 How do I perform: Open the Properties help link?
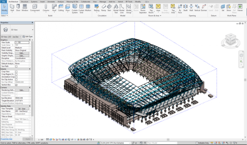coord(6,139)
